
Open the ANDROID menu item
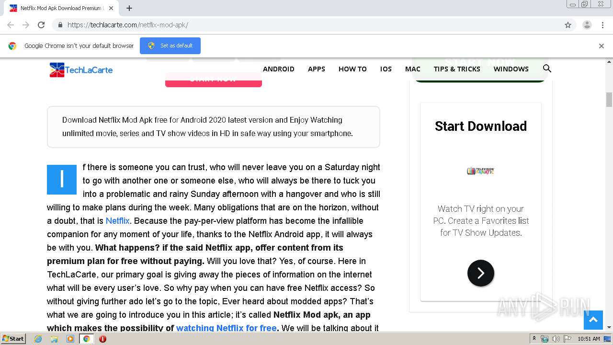[x=279, y=69]
